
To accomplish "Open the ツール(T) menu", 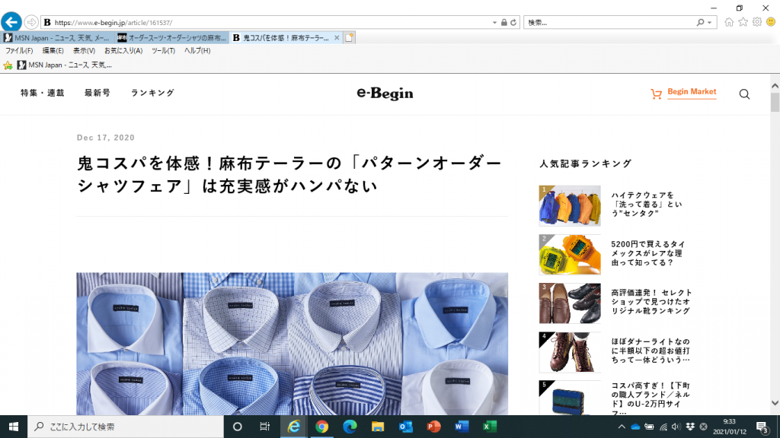I will click(163, 51).
